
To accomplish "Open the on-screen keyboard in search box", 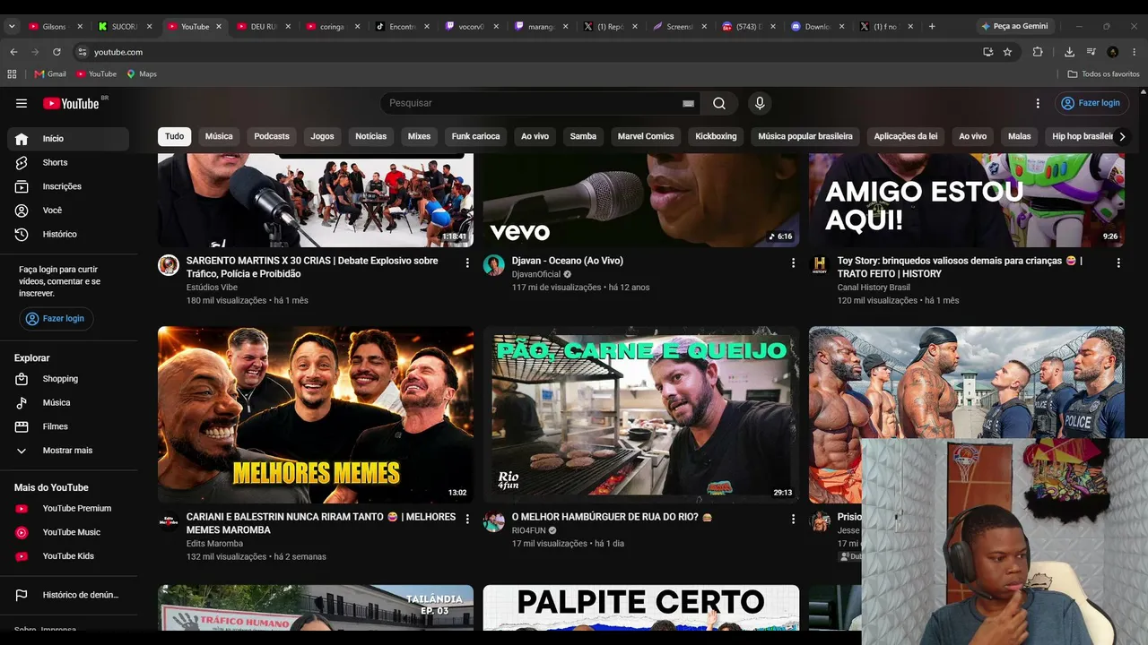I will [688, 103].
